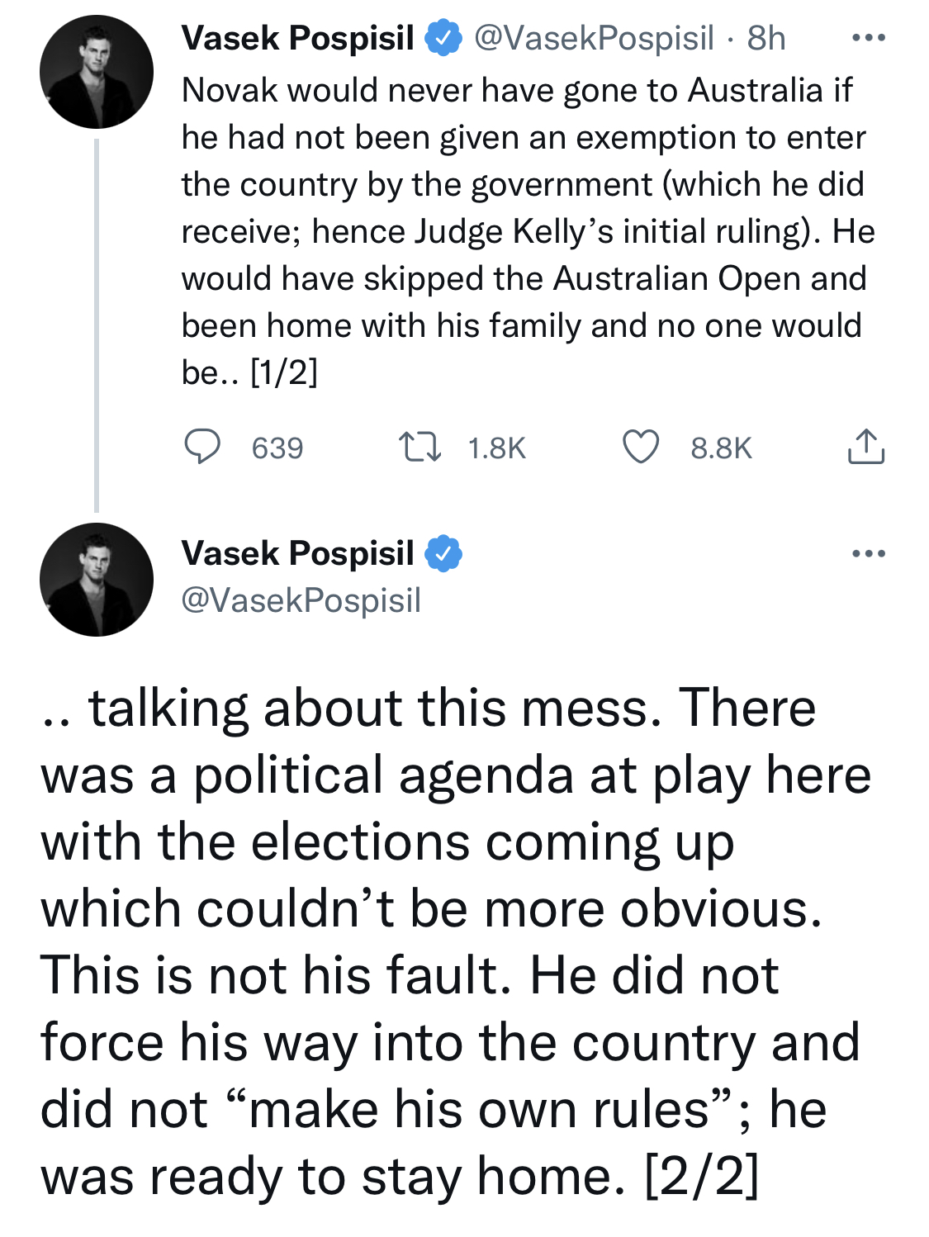The width and height of the screenshot is (929, 1237).
Task: Open more options on the second tweet
Action: coord(869,553)
